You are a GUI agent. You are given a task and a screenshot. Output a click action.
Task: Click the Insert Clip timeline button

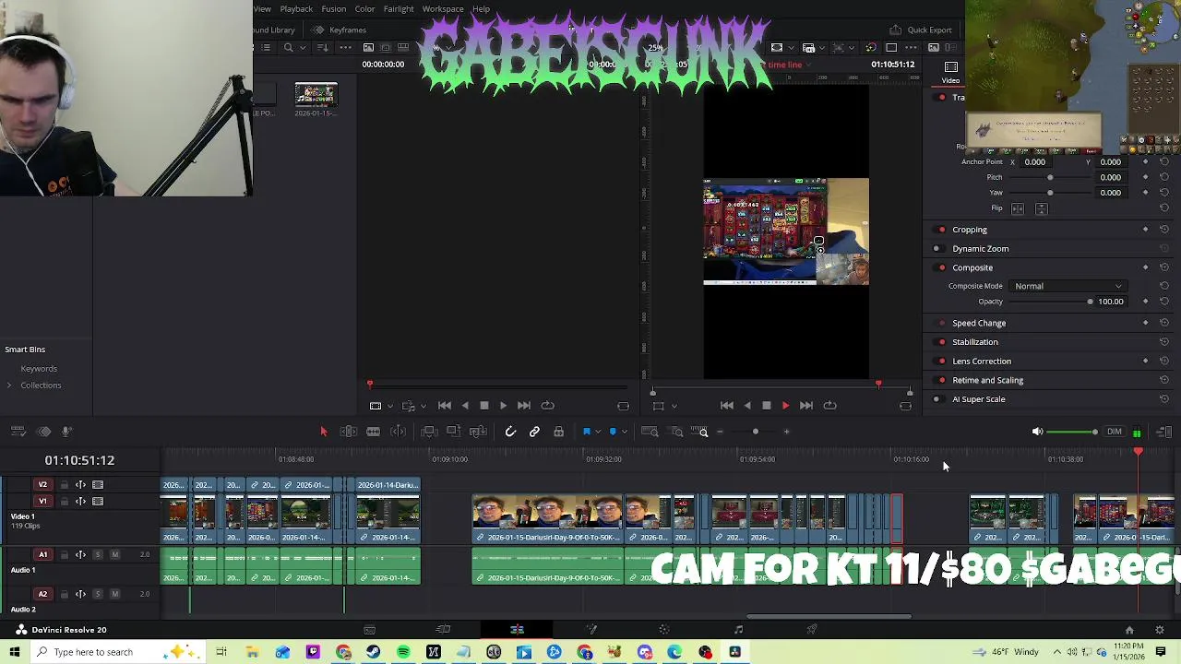[428, 432]
